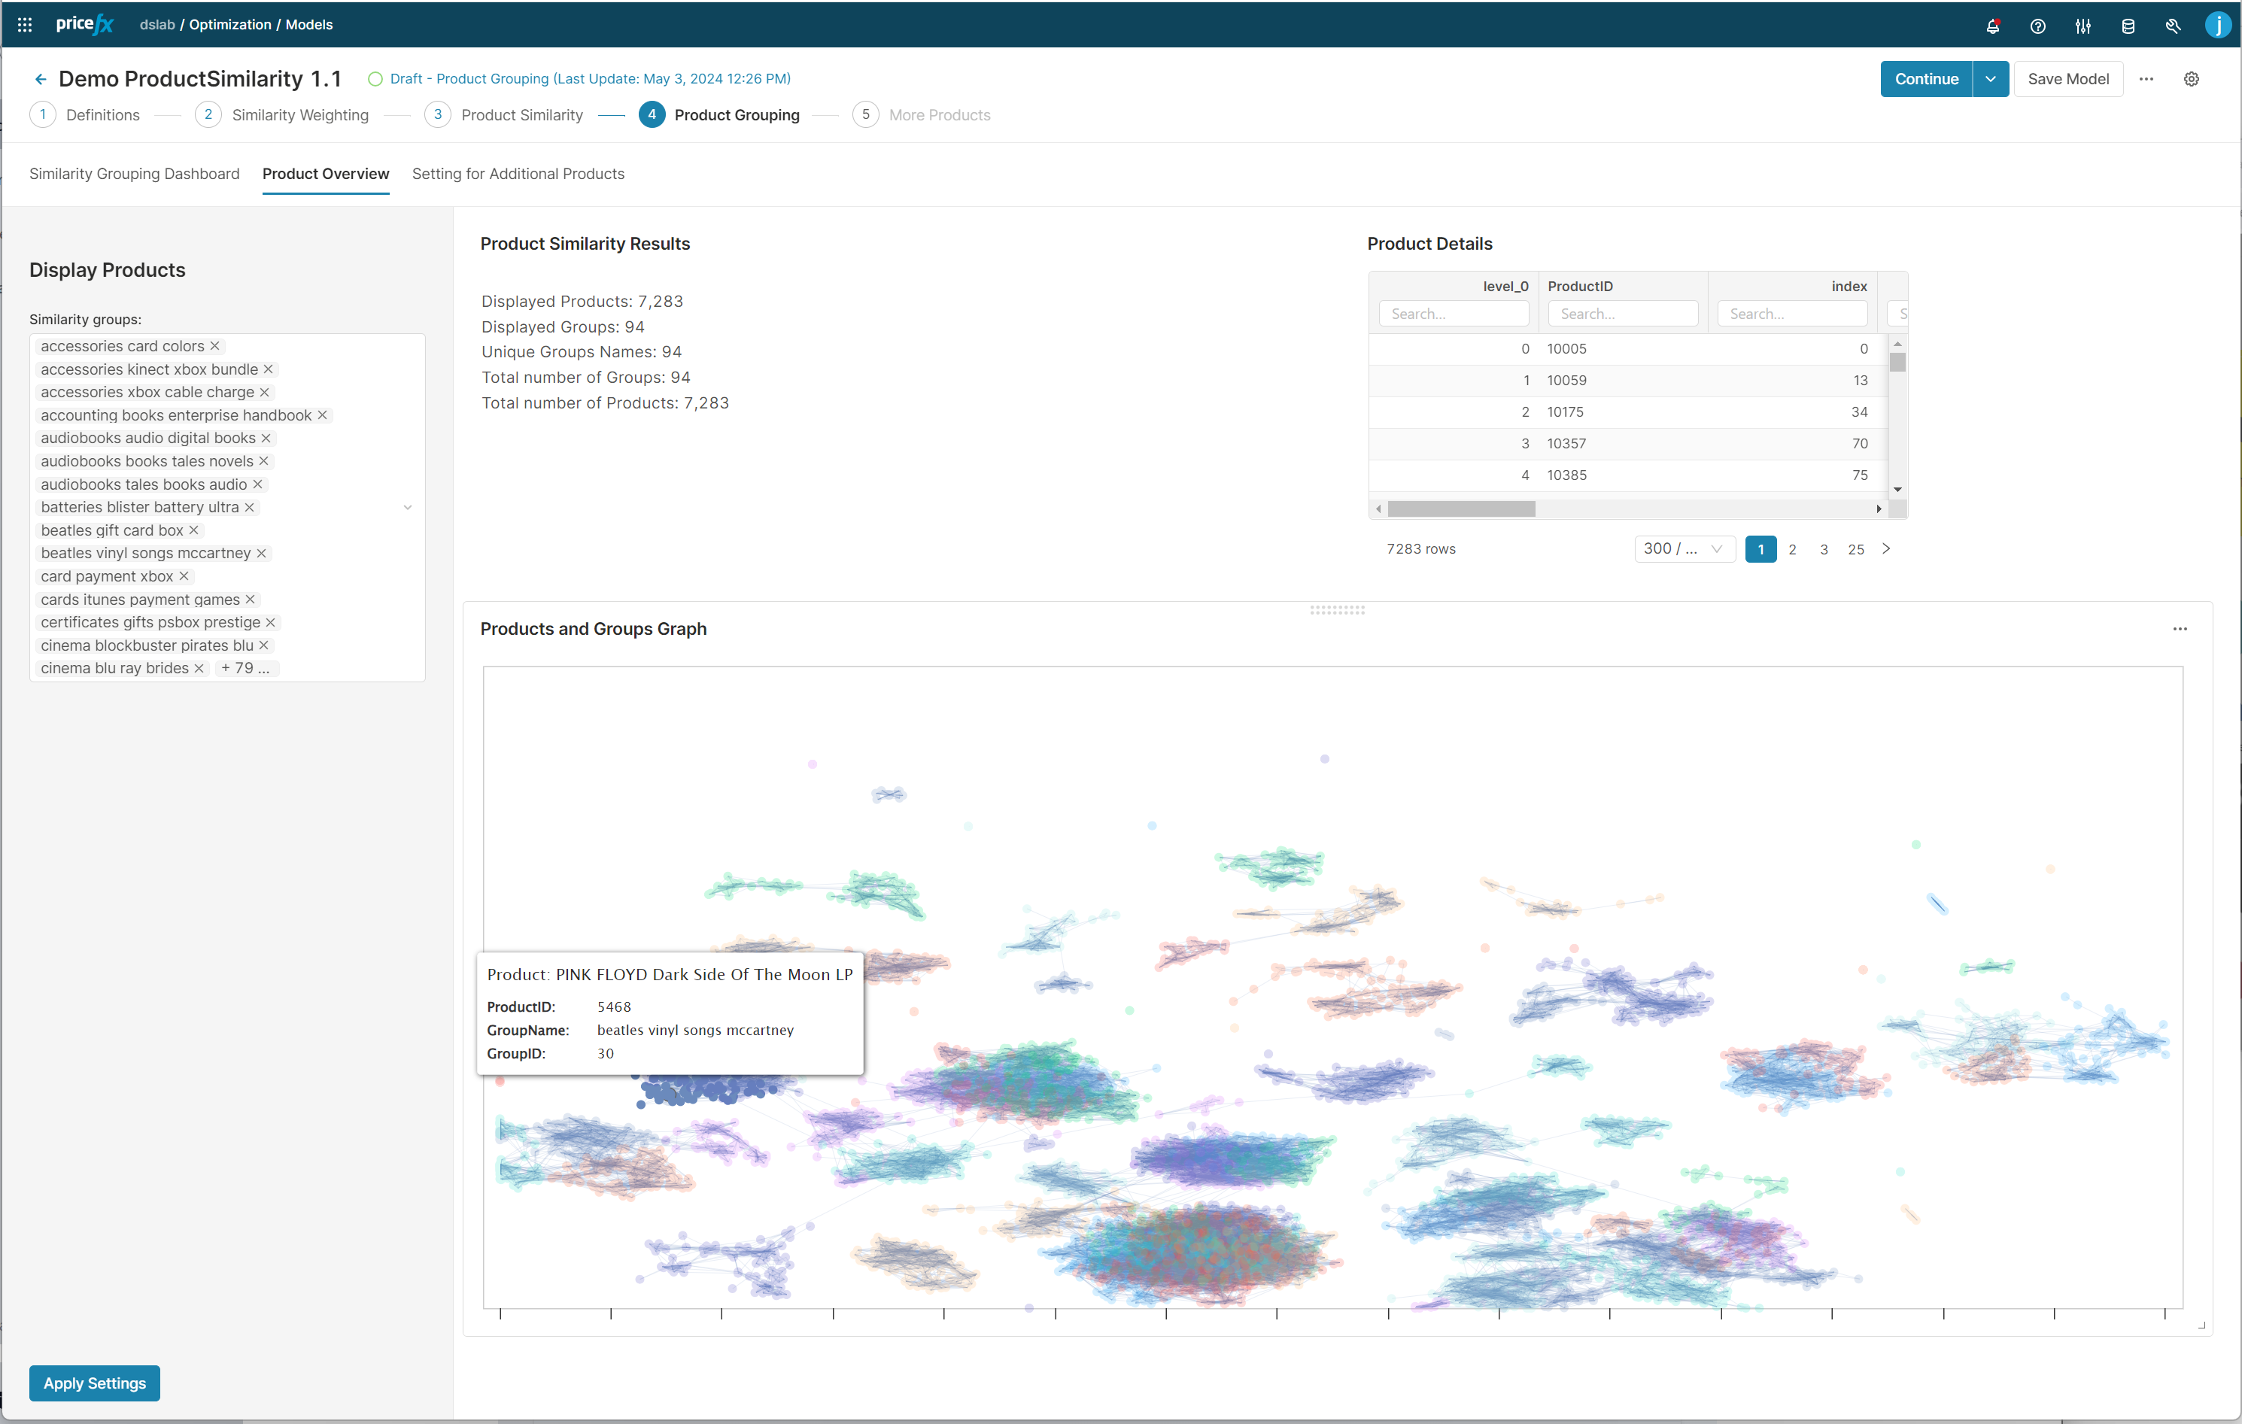The width and height of the screenshot is (2242, 1424).
Task: Remove the 'beatles gift card box' tag
Action: (193, 530)
